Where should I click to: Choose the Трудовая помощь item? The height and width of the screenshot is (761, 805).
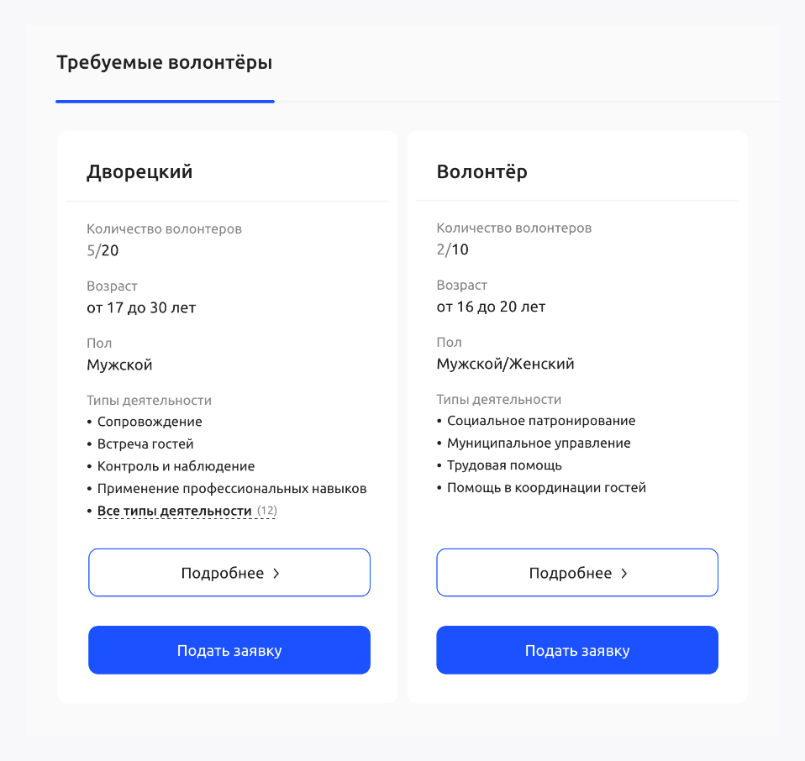click(504, 465)
